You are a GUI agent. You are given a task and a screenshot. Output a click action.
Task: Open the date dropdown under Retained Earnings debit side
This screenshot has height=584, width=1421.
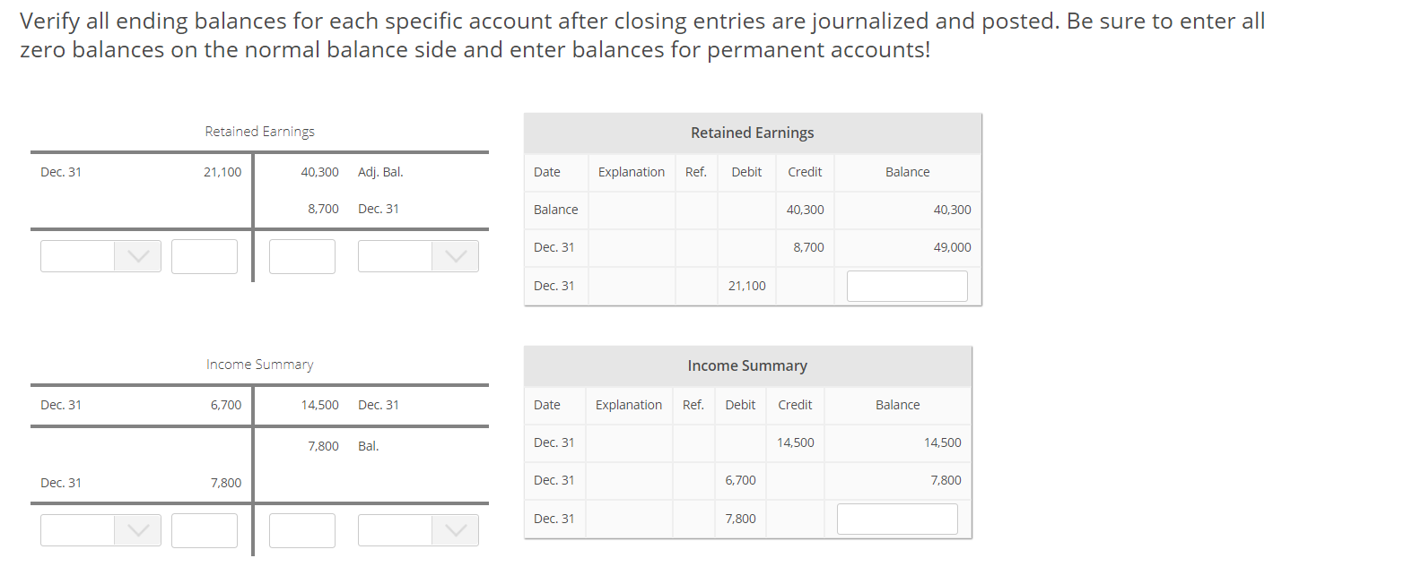[x=100, y=256]
